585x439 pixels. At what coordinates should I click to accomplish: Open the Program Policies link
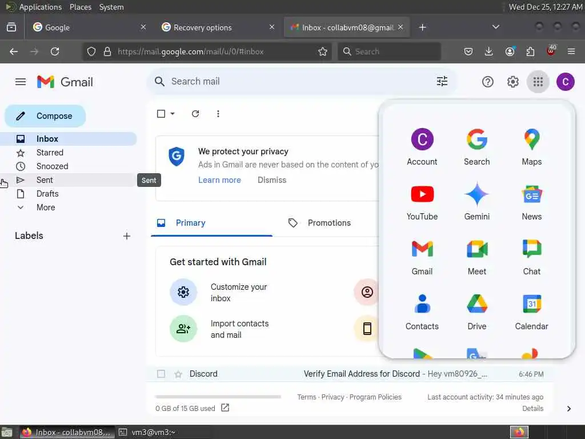click(375, 397)
